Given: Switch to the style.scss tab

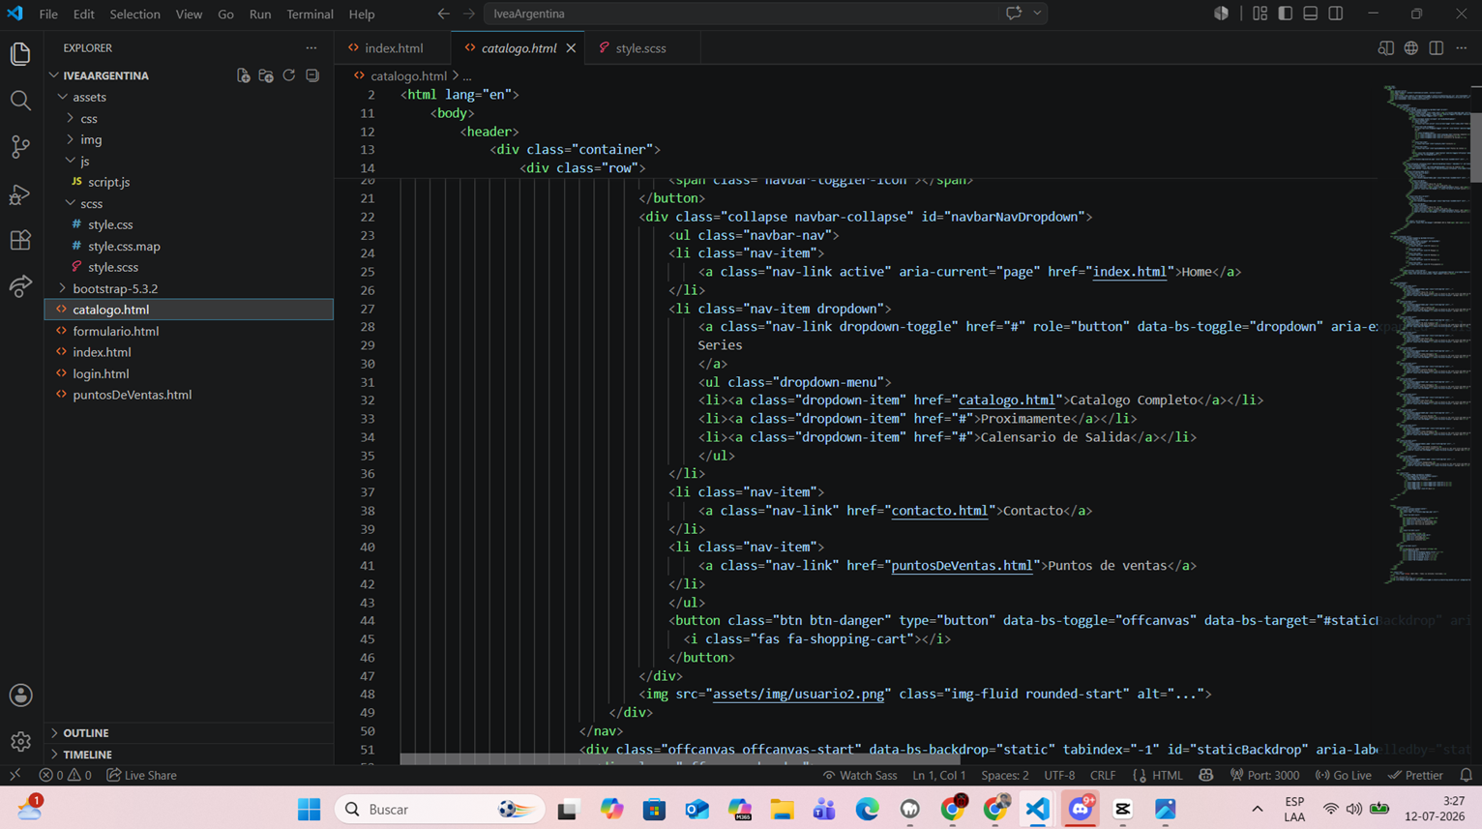Looking at the screenshot, I should (640, 48).
